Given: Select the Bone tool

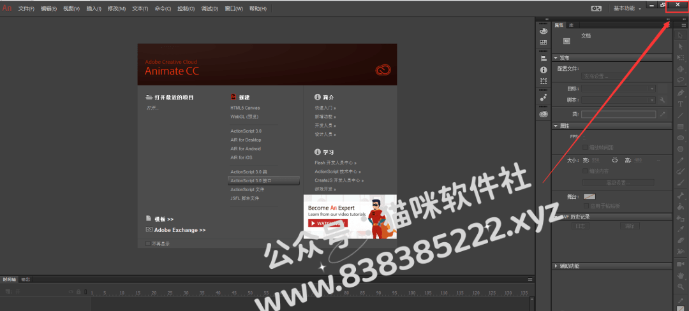Looking at the screenshot, I should pyautogui.click(x=681, y=195).
